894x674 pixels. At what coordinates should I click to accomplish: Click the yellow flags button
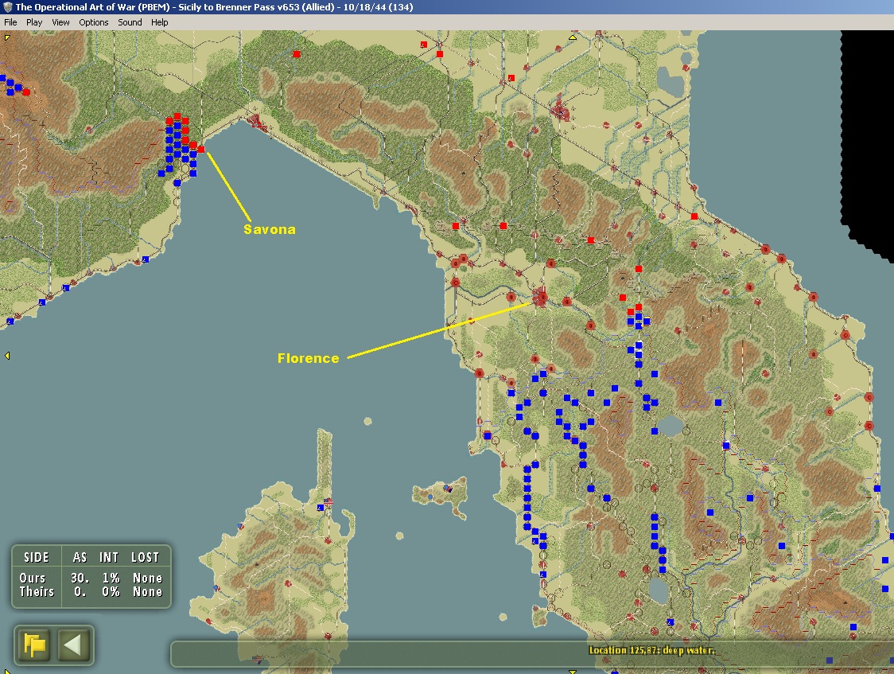coord(34,645)
